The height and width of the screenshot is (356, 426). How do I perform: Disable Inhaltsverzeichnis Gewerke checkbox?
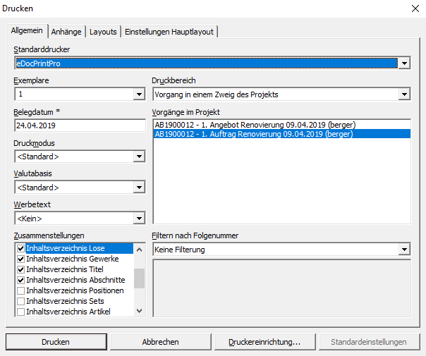20,259
